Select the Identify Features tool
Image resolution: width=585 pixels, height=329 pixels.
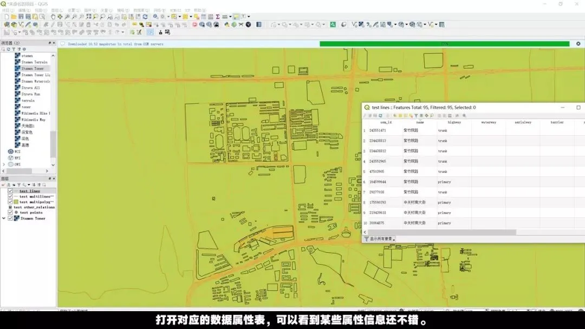[155, 17]
